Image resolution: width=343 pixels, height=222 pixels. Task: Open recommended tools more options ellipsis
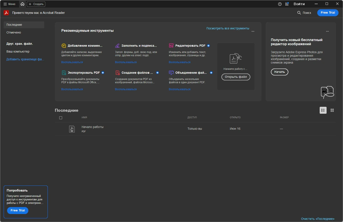(253, 31)
